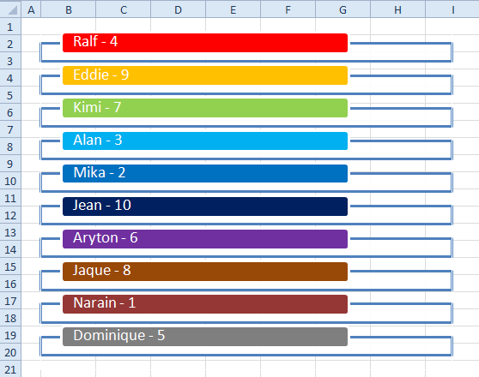Click column G header

(343, 9)
